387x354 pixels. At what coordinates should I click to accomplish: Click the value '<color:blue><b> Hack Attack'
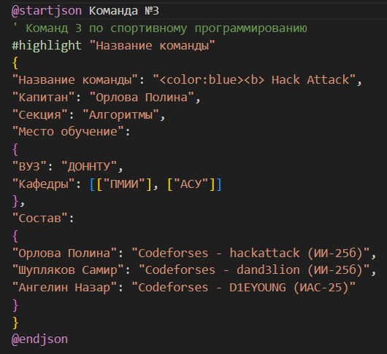coord(254,80)
